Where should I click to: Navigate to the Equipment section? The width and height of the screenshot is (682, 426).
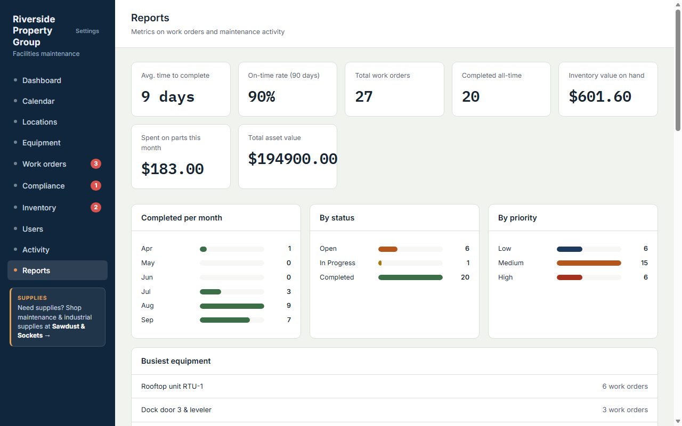pyautogui.click(x=58, y=143)
